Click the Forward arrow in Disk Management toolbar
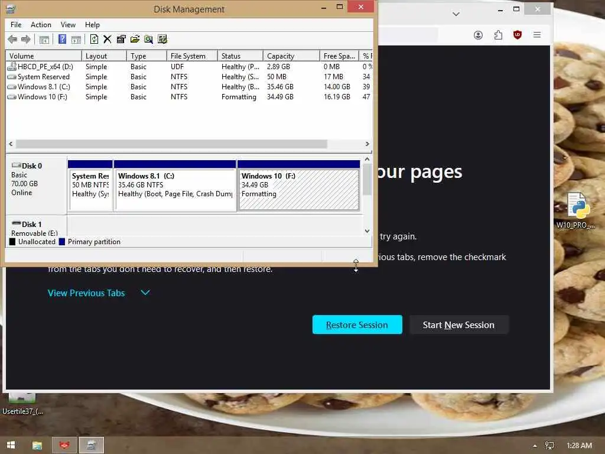This screenshot has height=454, width=605. [x=25, y=39]
